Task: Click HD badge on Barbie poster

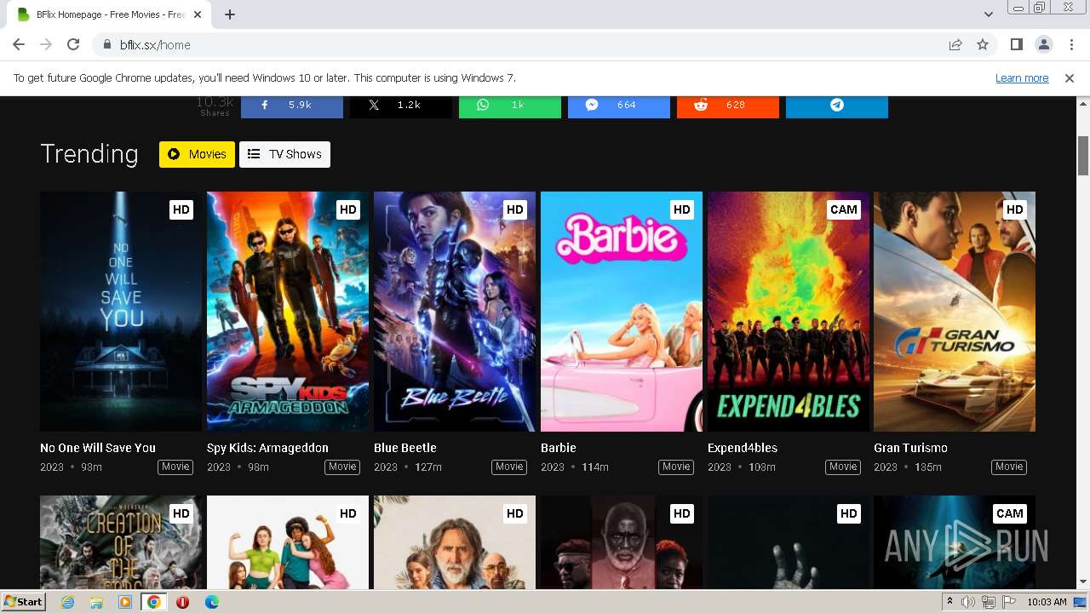Action: pos(681,209)
